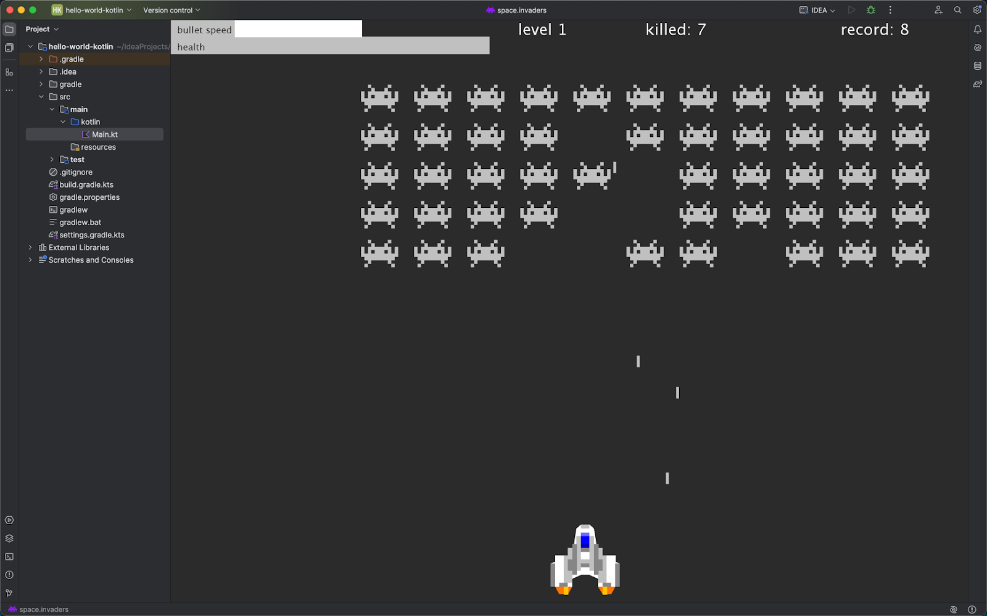This screenshot has width=987, height=616.
Task: Expand Scratches and Consoles node
Action: [x=30, y=260]
